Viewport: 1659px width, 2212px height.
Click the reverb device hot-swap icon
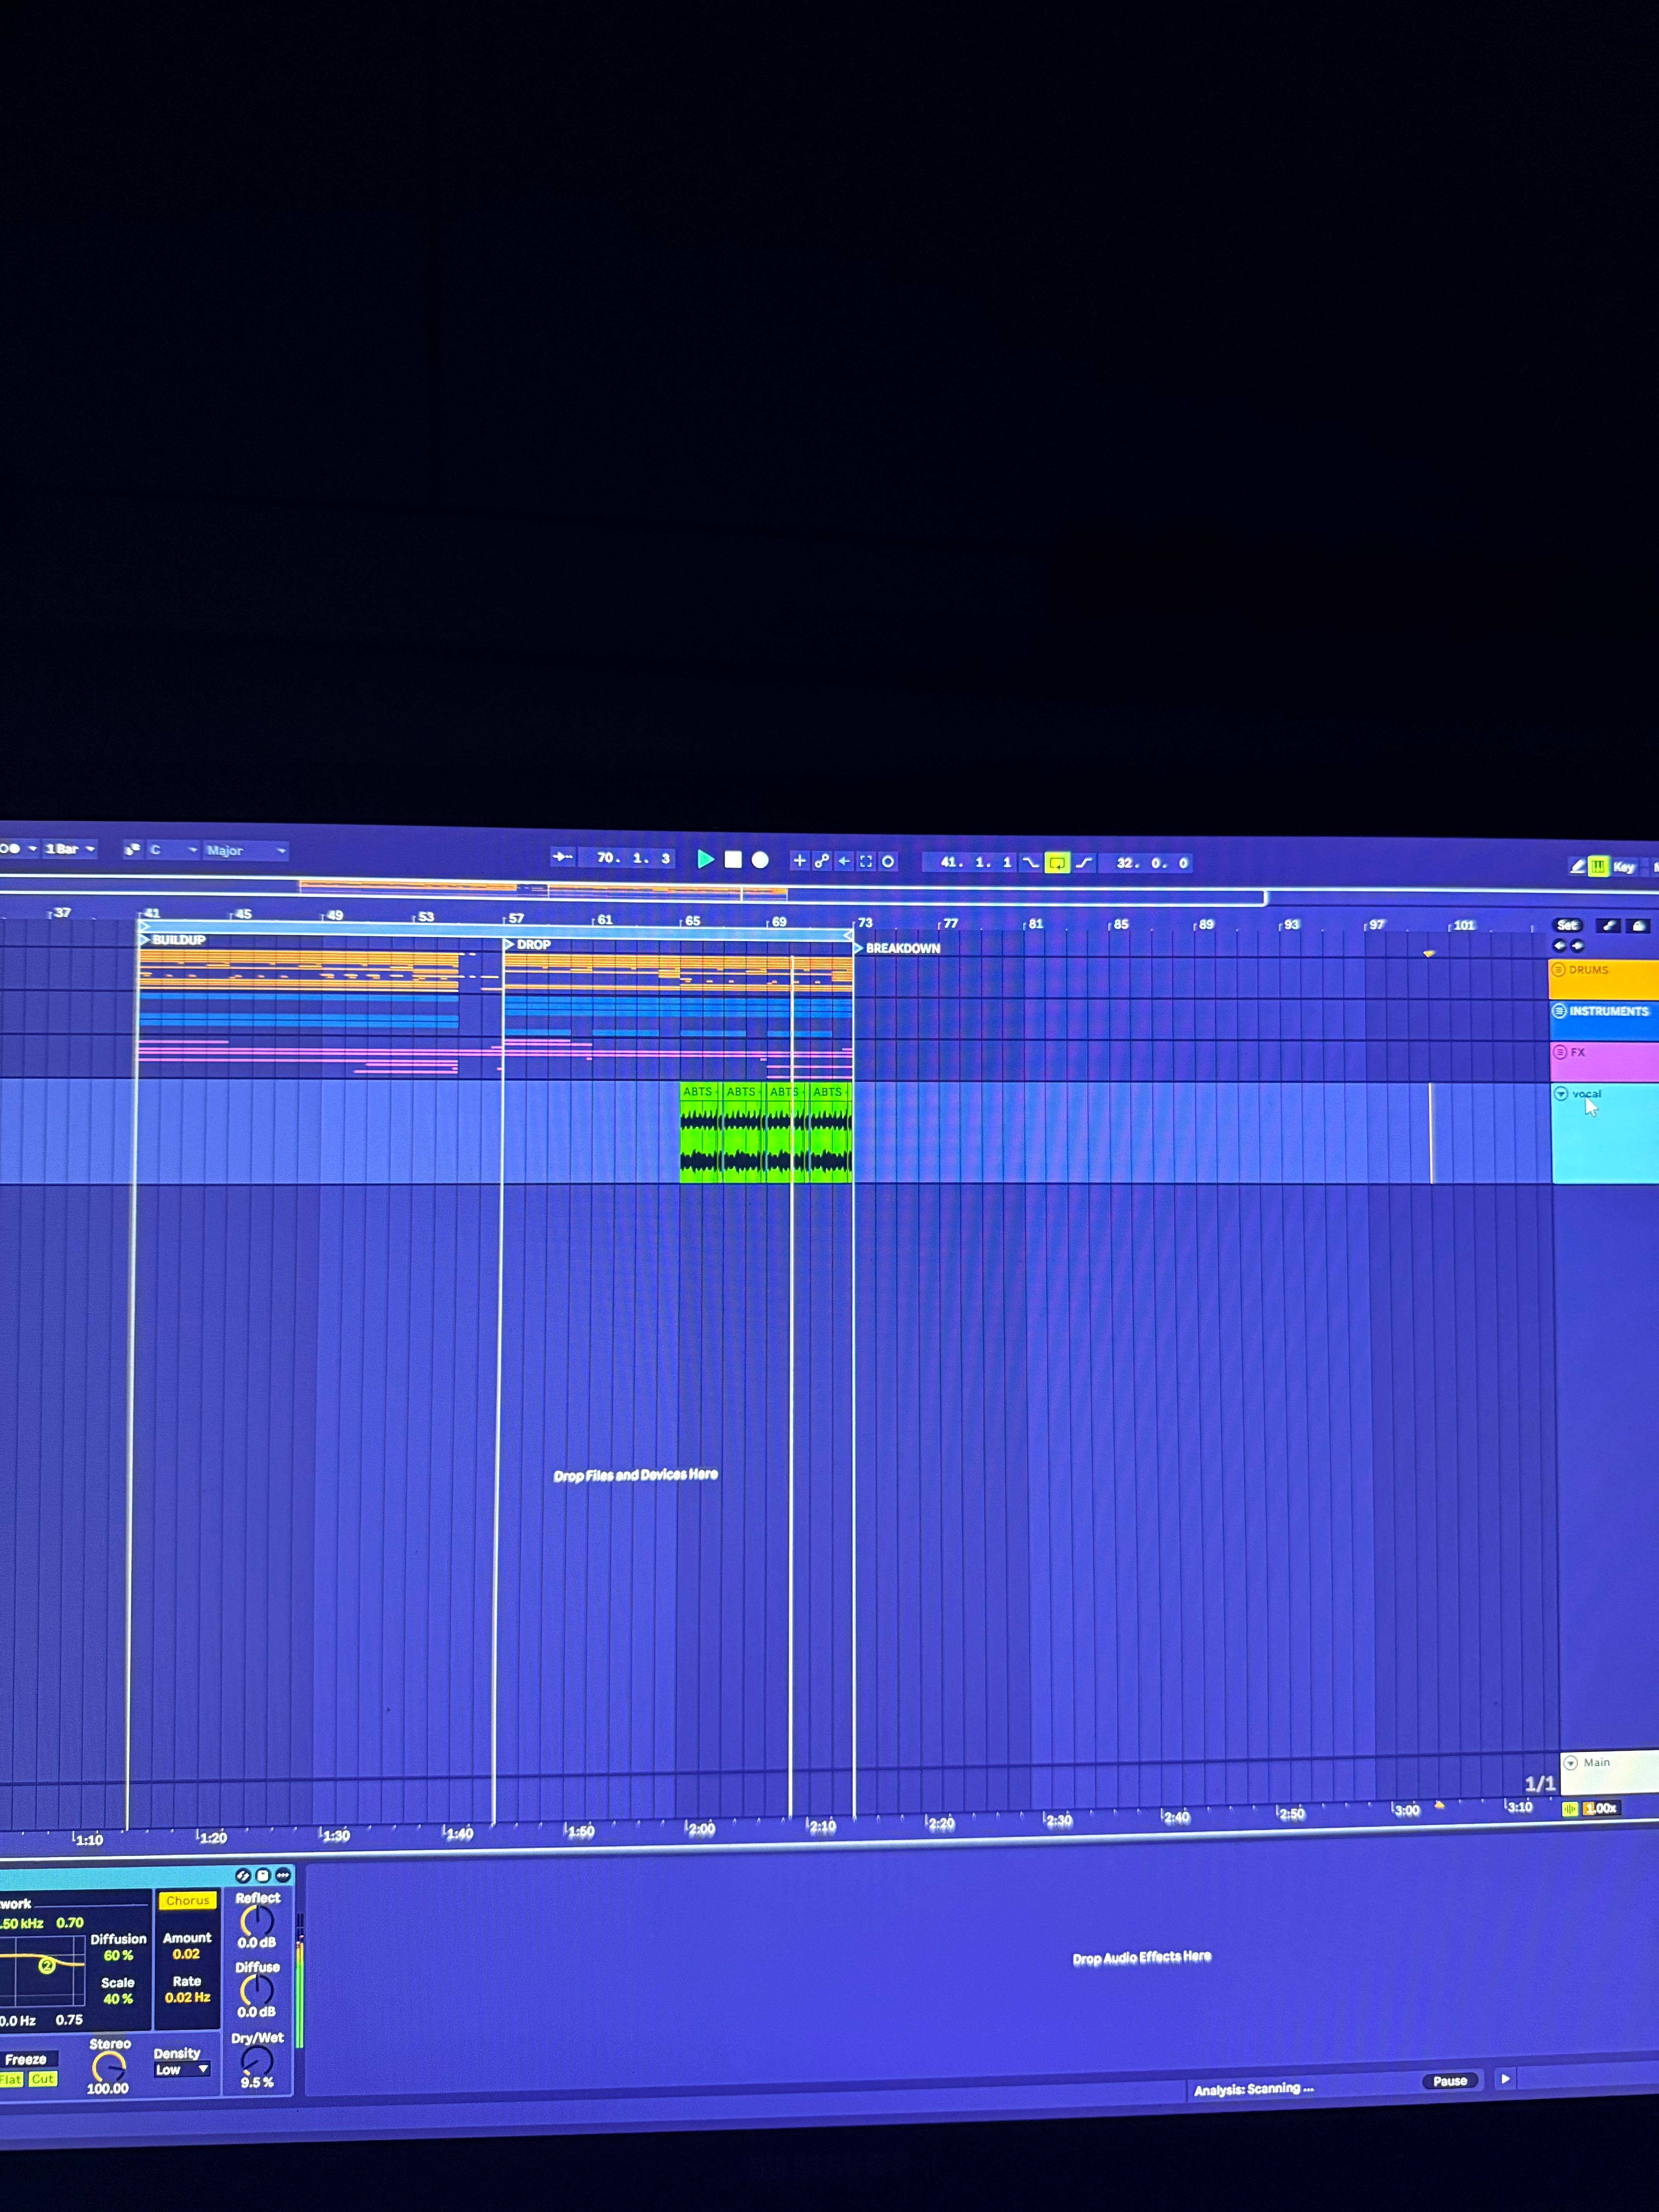[243, 1875]
